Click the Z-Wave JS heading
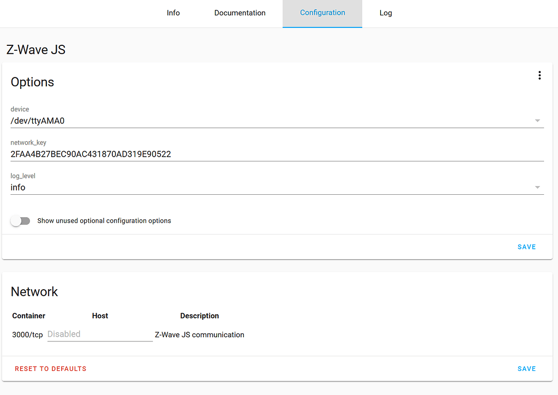The image size is (558, 395). [36, 50]
